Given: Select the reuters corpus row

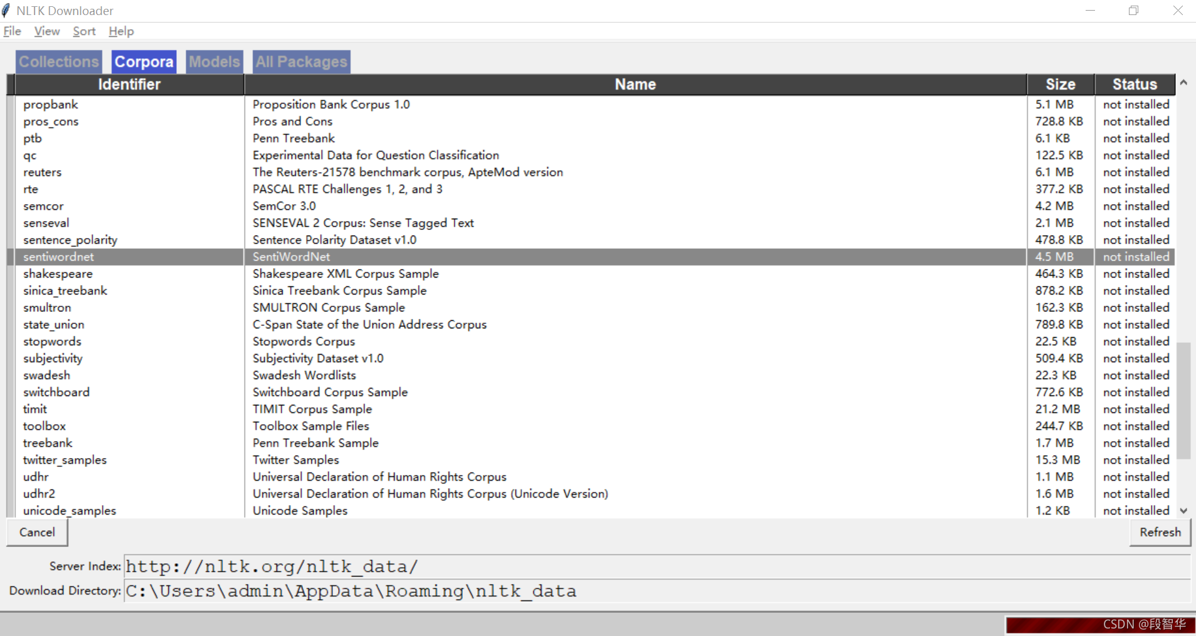Looking at the screenshot, I should pos(592,172).
